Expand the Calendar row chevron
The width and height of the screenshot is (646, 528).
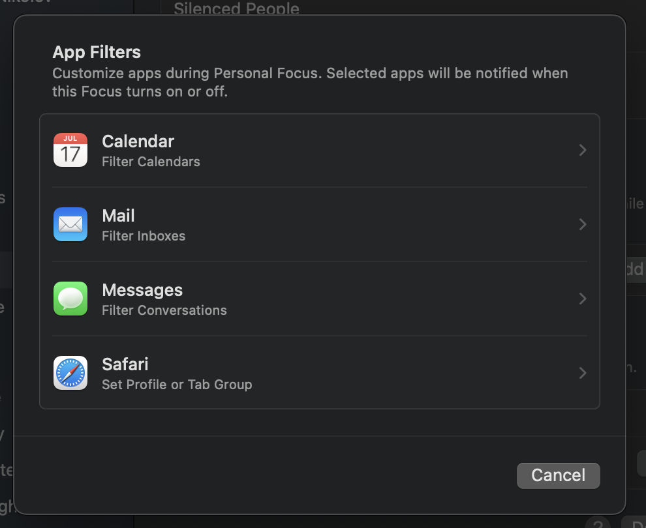tap(583, 151)
